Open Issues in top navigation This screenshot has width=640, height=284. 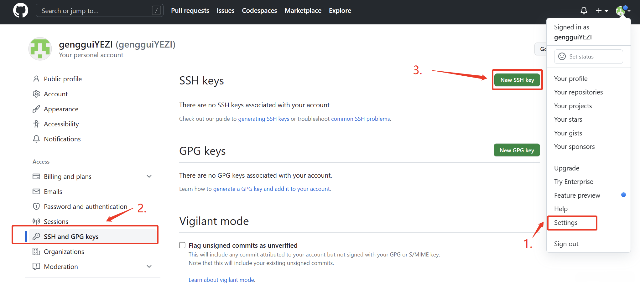(x=226, y=11)
